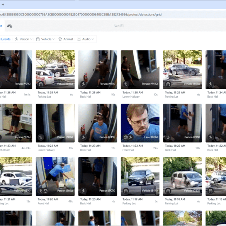Open the car-and-gear app icon tab
Image resolution: width=226 pixels, height=226 pixels.
point(10,26)
